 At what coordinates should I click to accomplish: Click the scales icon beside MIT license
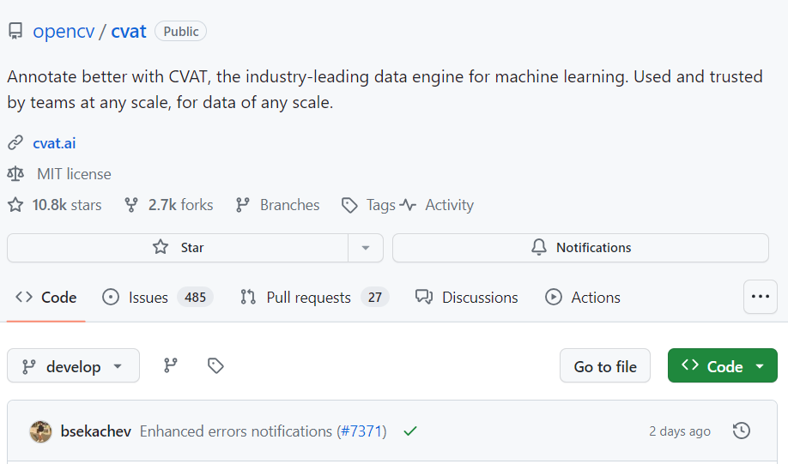15,174
